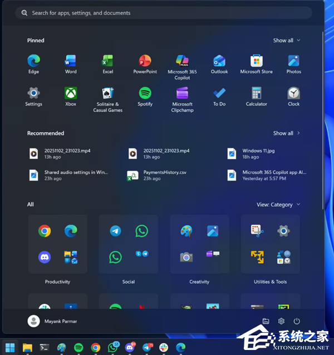The image size is (334, 355).
Task: Open Microsoft 365 Copilot app Al... file
Action: coord(267,175)
